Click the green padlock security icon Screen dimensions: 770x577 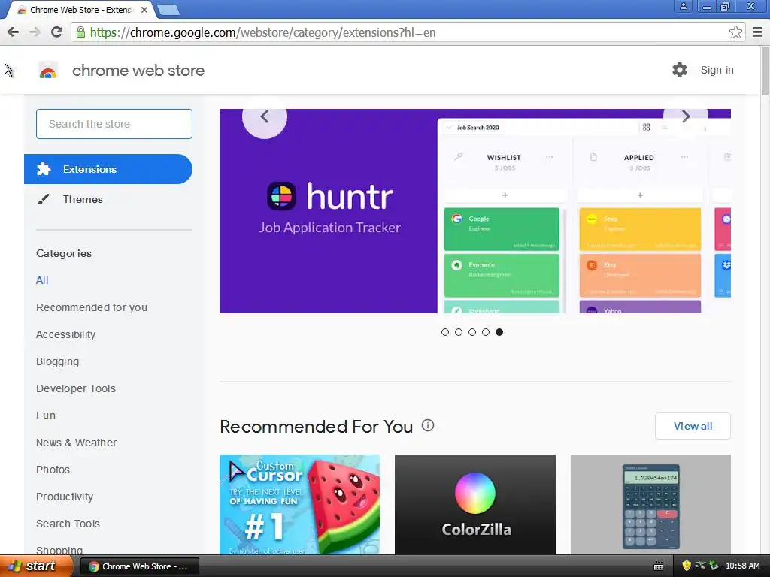pos(80,32)
